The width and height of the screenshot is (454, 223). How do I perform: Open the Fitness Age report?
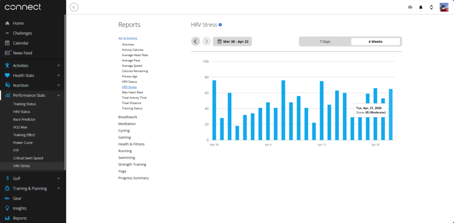point(129,77)
